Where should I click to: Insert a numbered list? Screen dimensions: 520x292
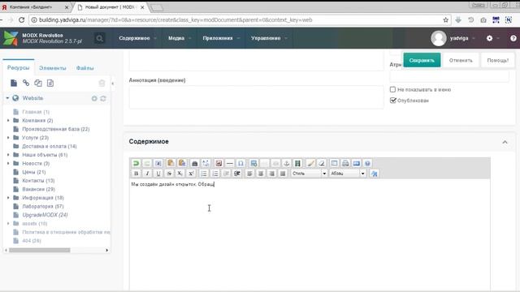(x=215, y=174)
